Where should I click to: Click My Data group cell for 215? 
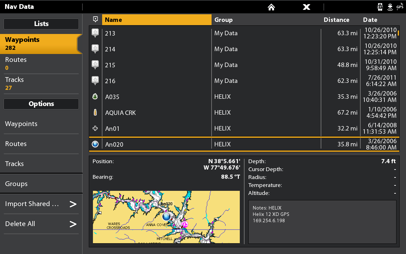[226, 65]
